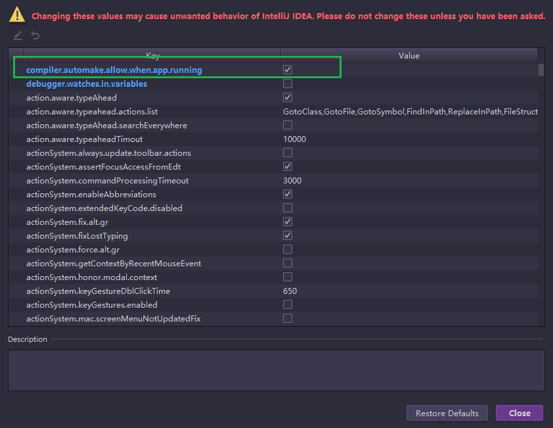Image resolution: width=553 pixels, height=428 pixels.
Task: Check actionSystem.force.alt.gr option
Action: tap(288, 249)
